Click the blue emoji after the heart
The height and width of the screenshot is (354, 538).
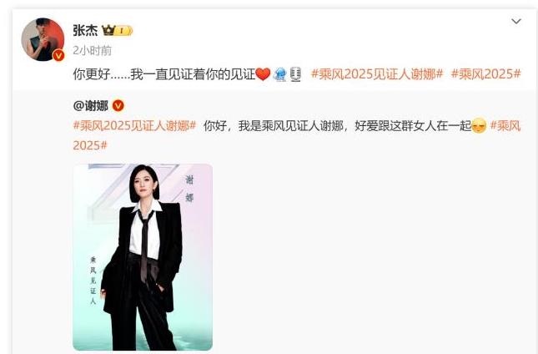click(280, 74)
